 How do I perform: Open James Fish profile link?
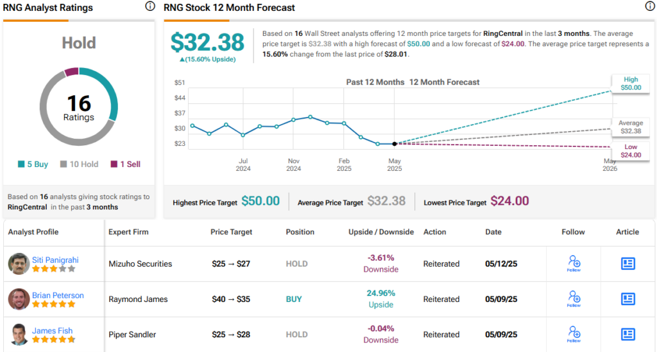pos(53,331)
